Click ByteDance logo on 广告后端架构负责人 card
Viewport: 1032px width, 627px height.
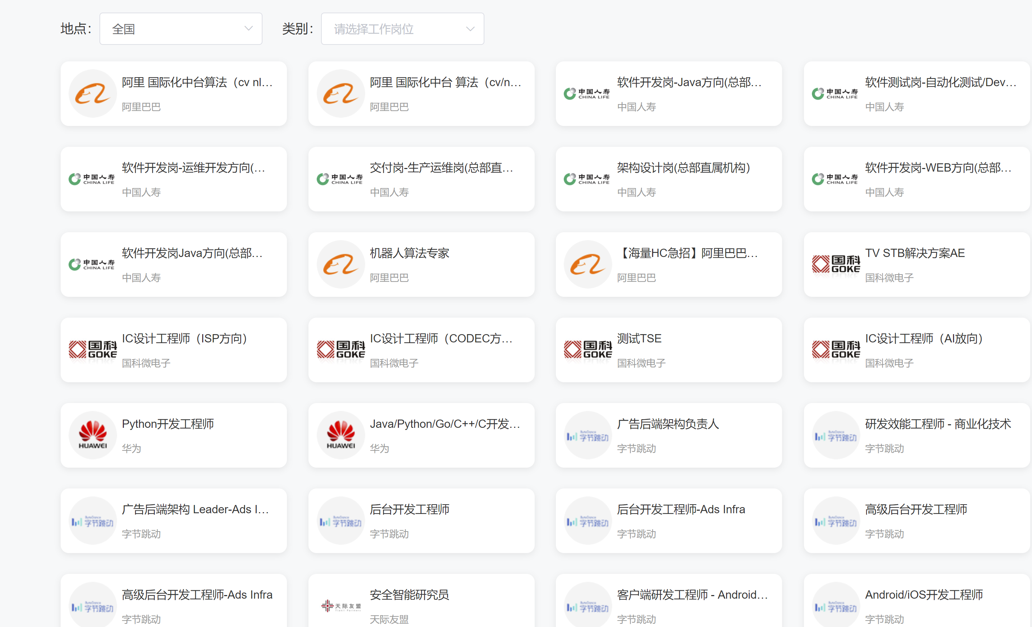(x=587, y=436)
